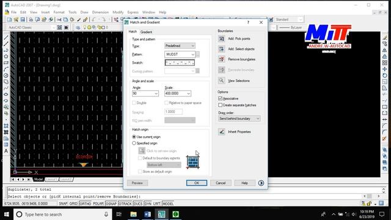Screen dimensions: 391x220
Task: Select the Move tool in Modify toolbar
Action: tap(385, 69)
